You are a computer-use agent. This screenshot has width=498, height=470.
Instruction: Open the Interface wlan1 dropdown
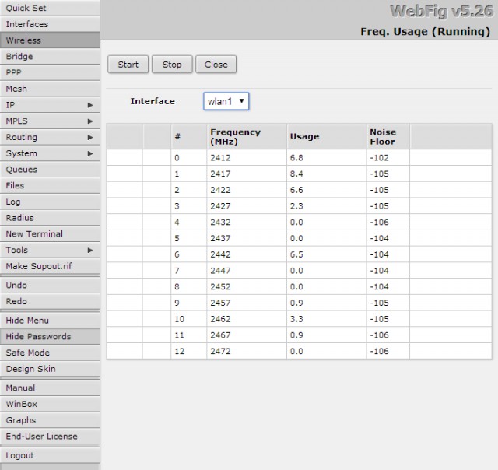226,101
